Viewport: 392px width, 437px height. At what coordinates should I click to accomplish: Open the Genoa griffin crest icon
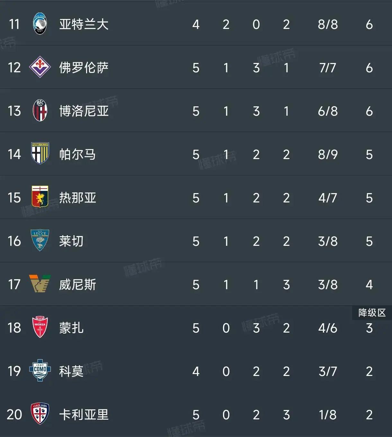[40, 197]
